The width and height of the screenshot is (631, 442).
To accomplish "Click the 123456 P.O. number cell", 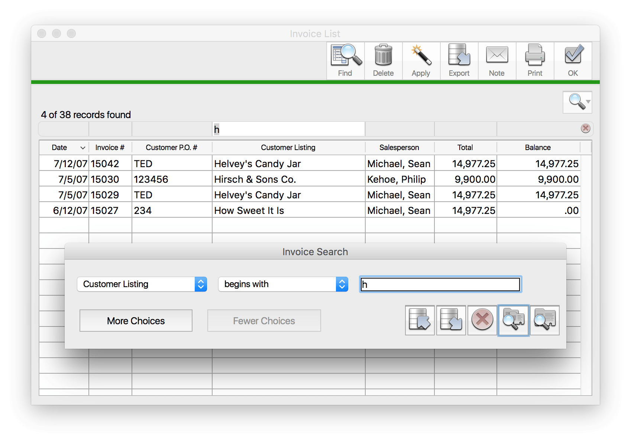I will pos(172,179).
